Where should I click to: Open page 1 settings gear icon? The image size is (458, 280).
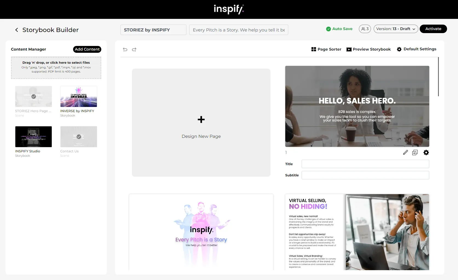click(426, 153)
